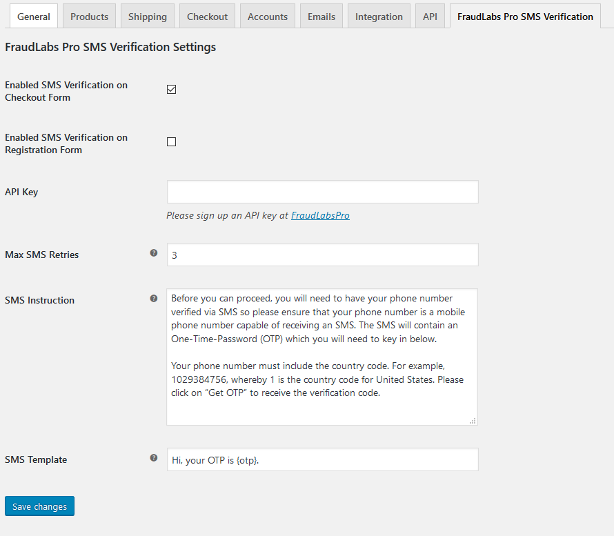The width and height of the screenshot is (614, 536).
Task: Select the Accounts tab
Action: coord(268,17)
